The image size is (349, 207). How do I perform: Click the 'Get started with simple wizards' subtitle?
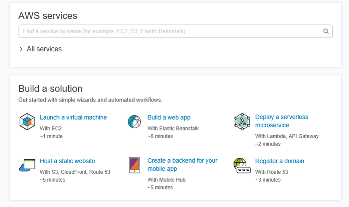pyautogui.click(x=90, y=100)
